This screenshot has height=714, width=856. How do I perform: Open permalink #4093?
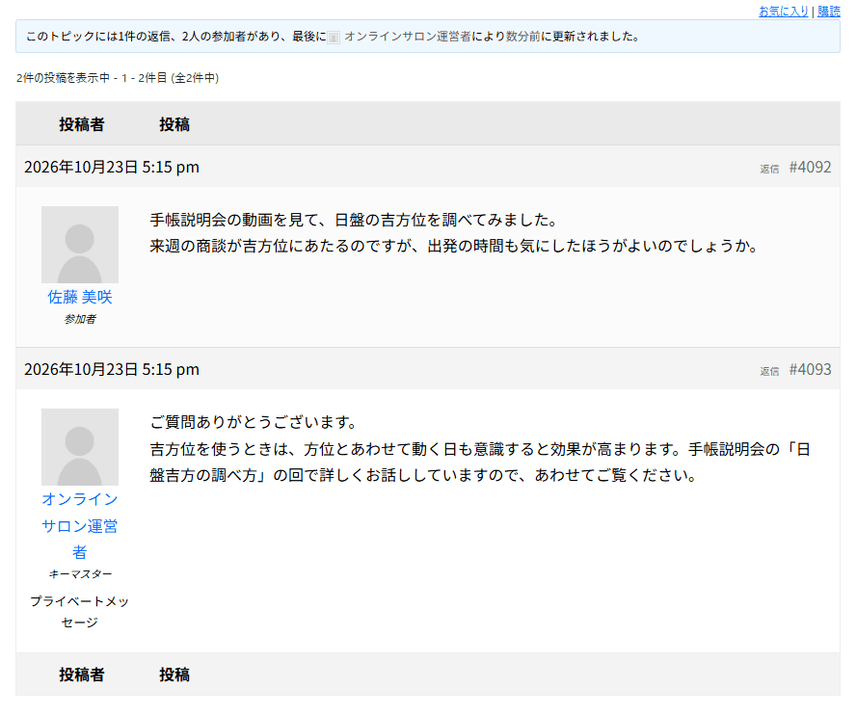tap(810, 370)
